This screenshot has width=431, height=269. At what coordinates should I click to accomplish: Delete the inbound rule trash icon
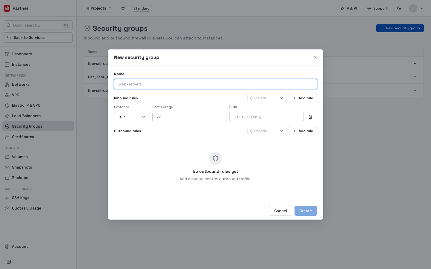(310, 117)
